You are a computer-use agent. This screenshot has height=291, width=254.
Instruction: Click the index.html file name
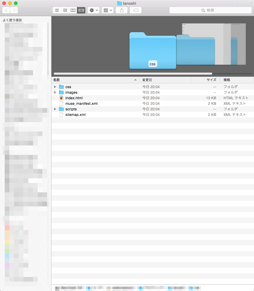pos(74,98)
